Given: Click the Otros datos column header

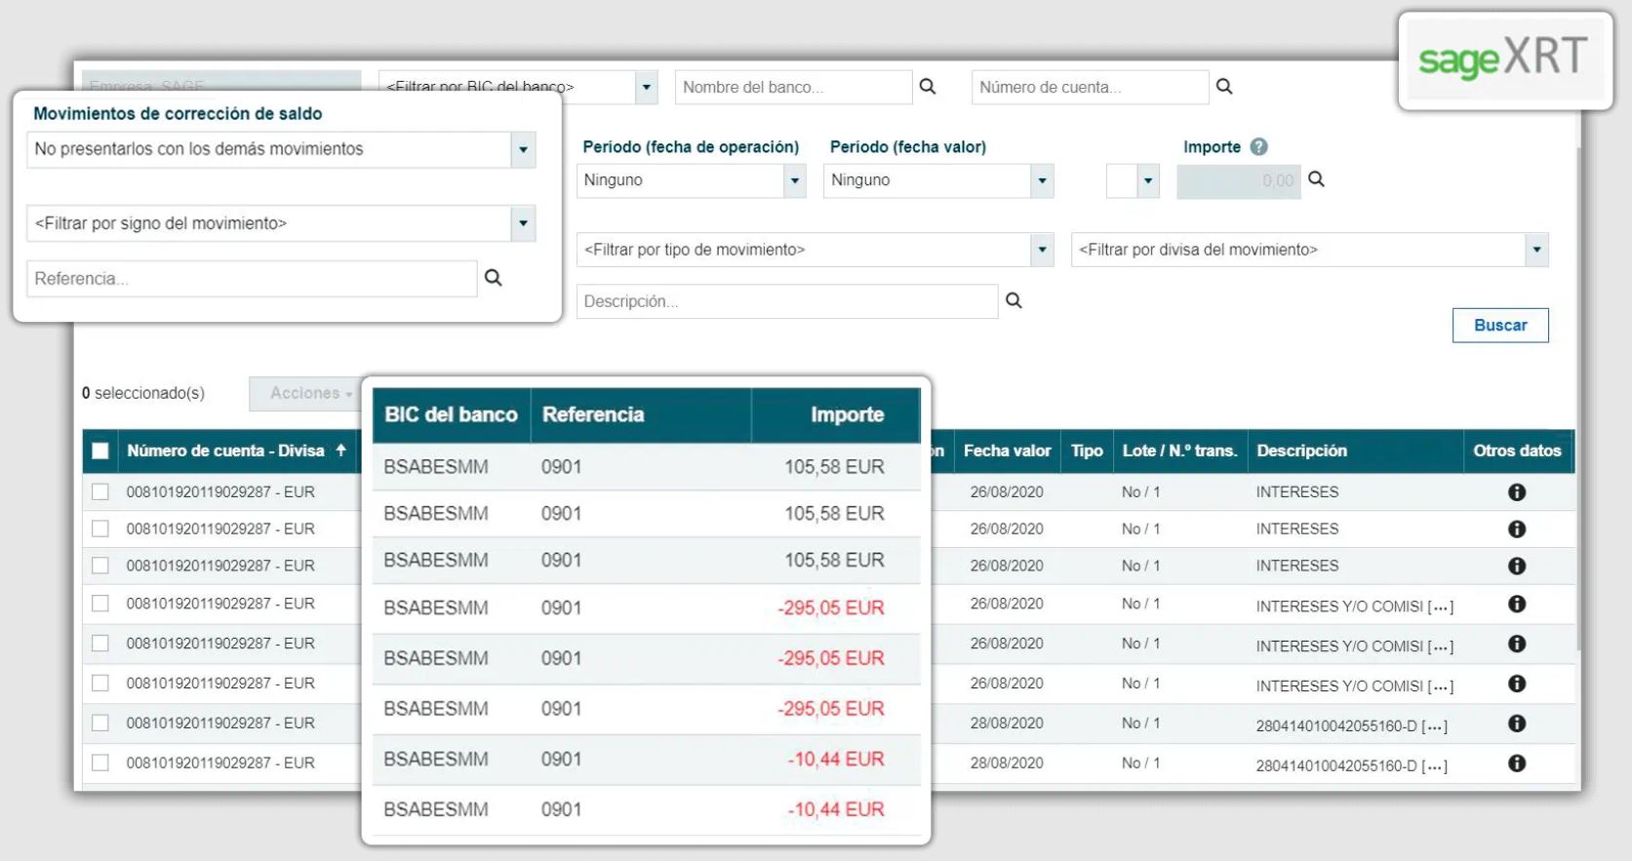Looking at the screenshot, I should click(x=1517, y=450).
